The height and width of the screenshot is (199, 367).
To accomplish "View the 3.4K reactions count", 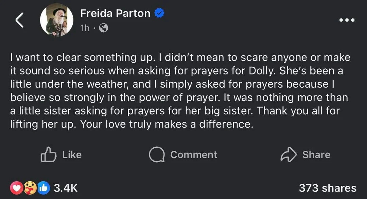I will coord(66,188).
